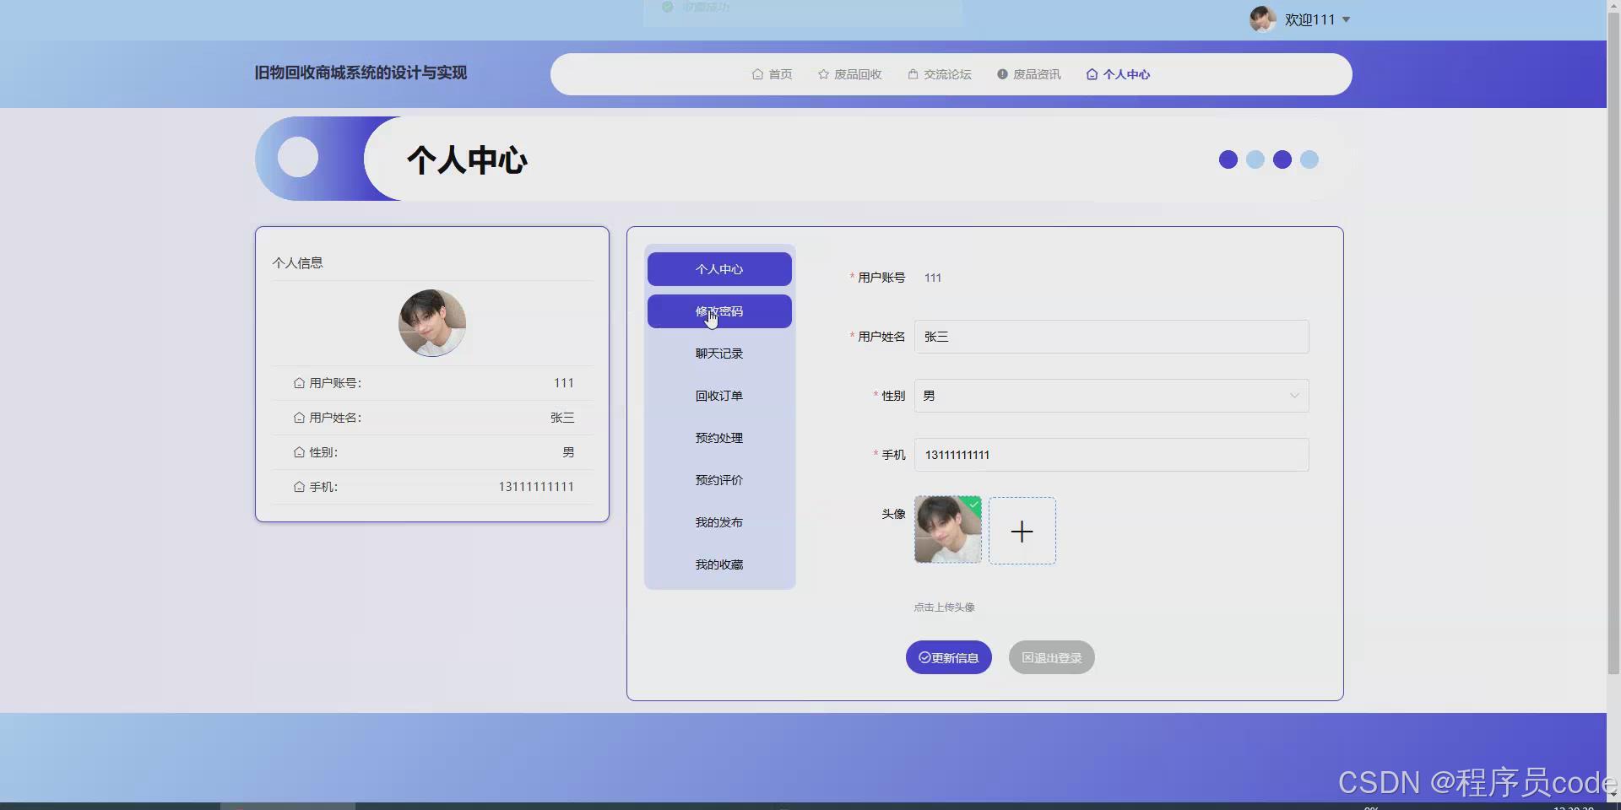
Task: Click the top-right user avatar
Action: pos(1263,19)
